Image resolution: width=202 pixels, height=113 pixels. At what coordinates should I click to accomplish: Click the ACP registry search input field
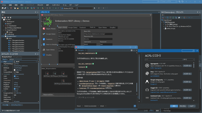(x=164, y=60)
